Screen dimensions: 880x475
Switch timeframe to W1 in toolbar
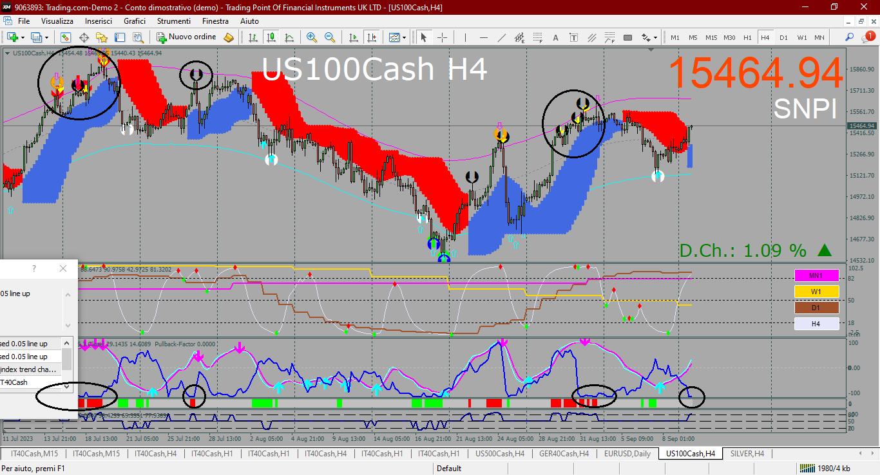pos(801,37)
